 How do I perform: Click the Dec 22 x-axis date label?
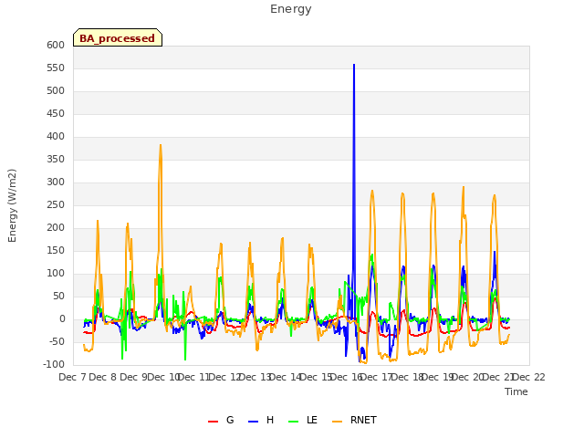pyautogui.click(x=529, y=377)
